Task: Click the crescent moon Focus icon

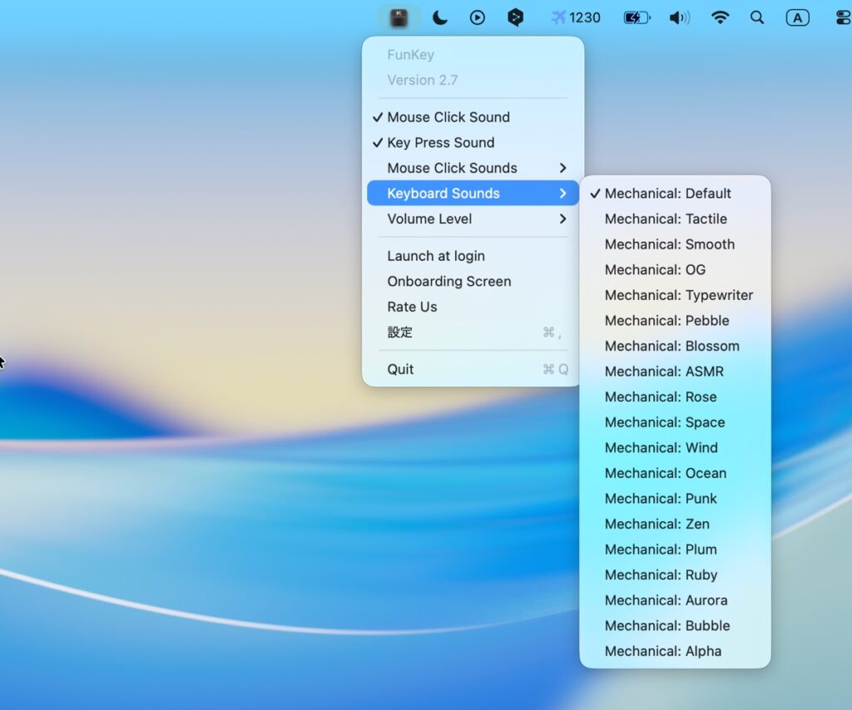Action: tap(440, 17)
